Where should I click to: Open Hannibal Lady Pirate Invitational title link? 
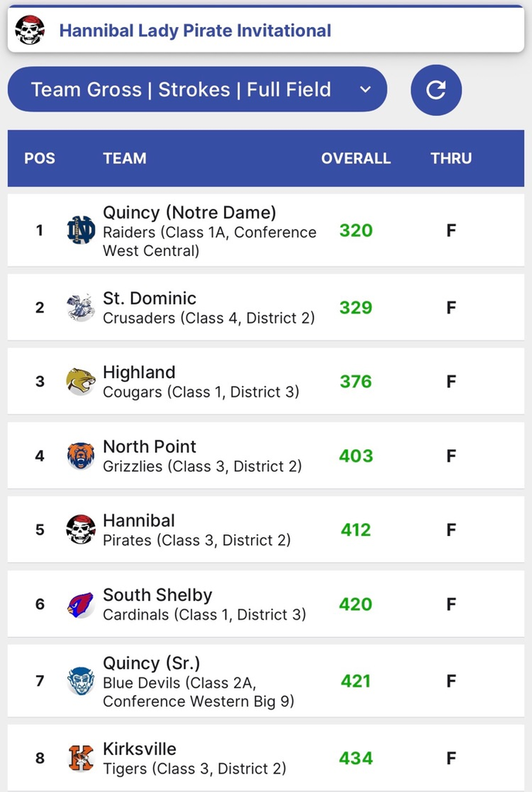pyautogui.click(x=195, y=31)
